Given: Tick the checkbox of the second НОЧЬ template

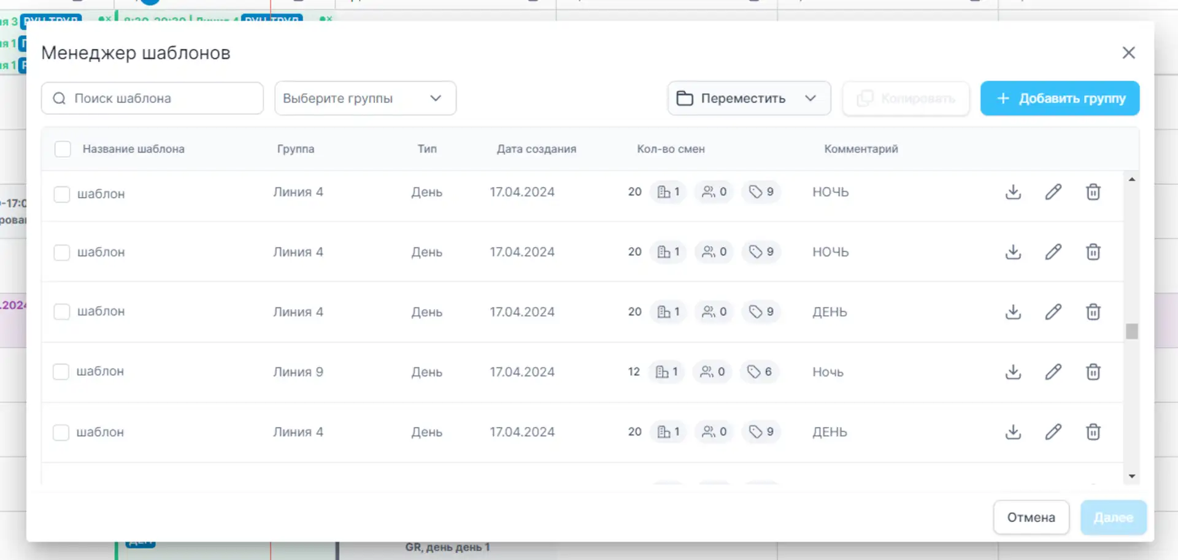Looking at the screenshot, I should coord(62,253).
